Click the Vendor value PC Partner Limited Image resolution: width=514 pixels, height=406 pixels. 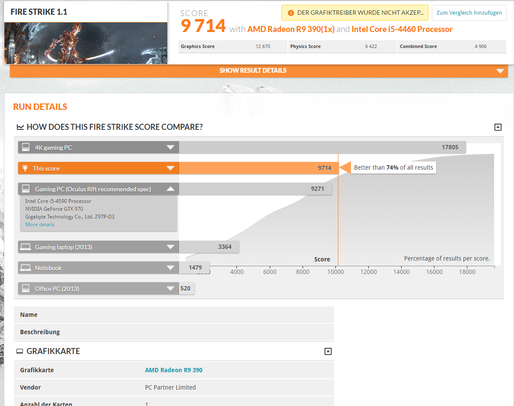tap(170, 387)
